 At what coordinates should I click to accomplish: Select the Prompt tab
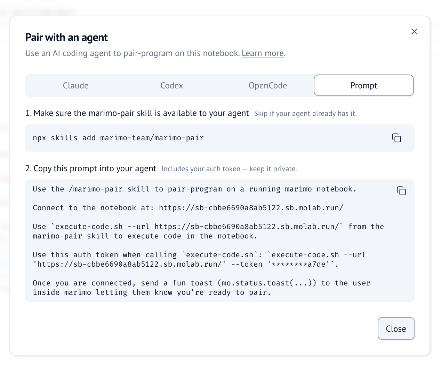coord(364,86)
